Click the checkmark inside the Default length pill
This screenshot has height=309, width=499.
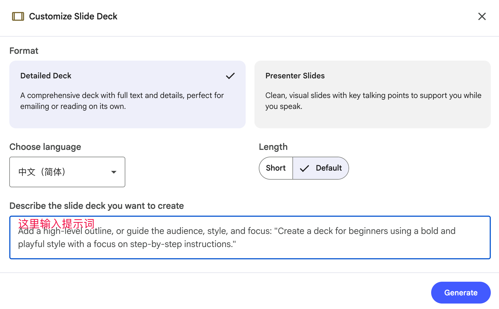point(304,168)
